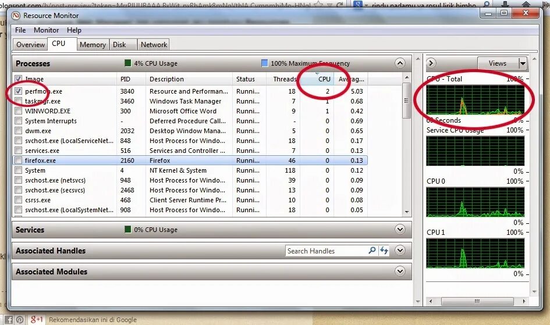The image size is (550, 325).
Task: Click the Facebook share icon below the window
Action: pyautogui.click(x=9, y=319)
